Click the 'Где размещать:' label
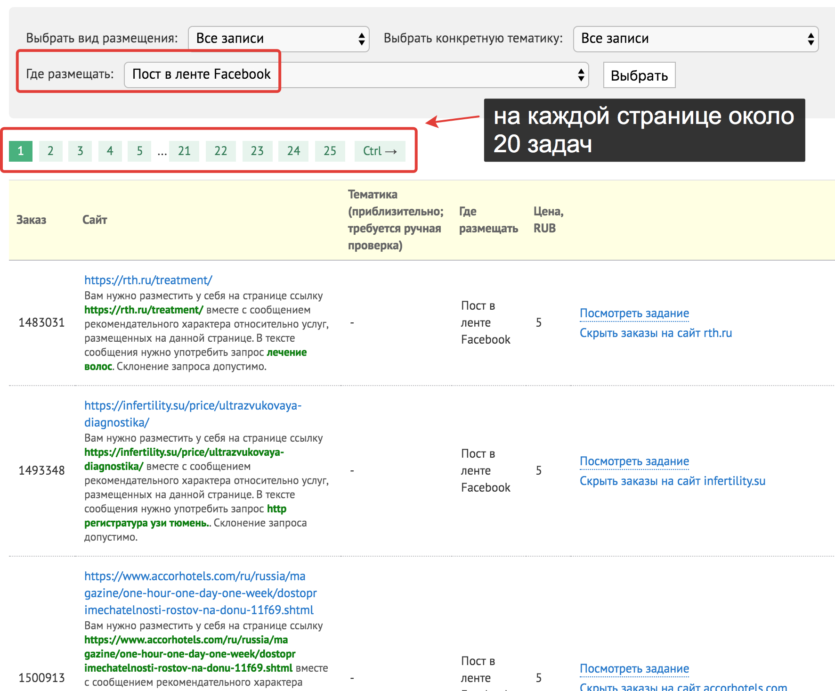Screen dimensions: 835x691 (70, 74)
